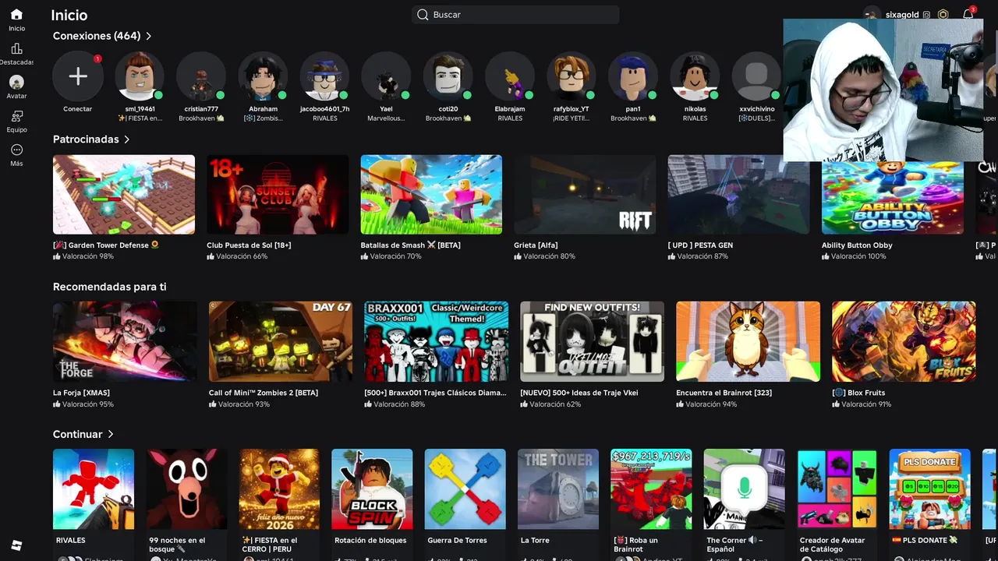
Task: Continue La Torre tile
Action: [558, 489]
